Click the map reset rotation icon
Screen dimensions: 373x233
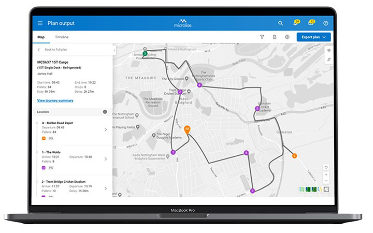(x=326, y=167)
